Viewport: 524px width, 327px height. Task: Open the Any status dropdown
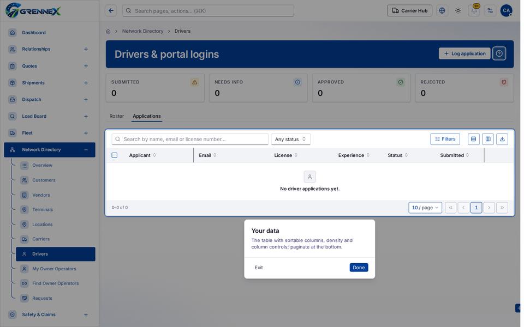point(290,139)
